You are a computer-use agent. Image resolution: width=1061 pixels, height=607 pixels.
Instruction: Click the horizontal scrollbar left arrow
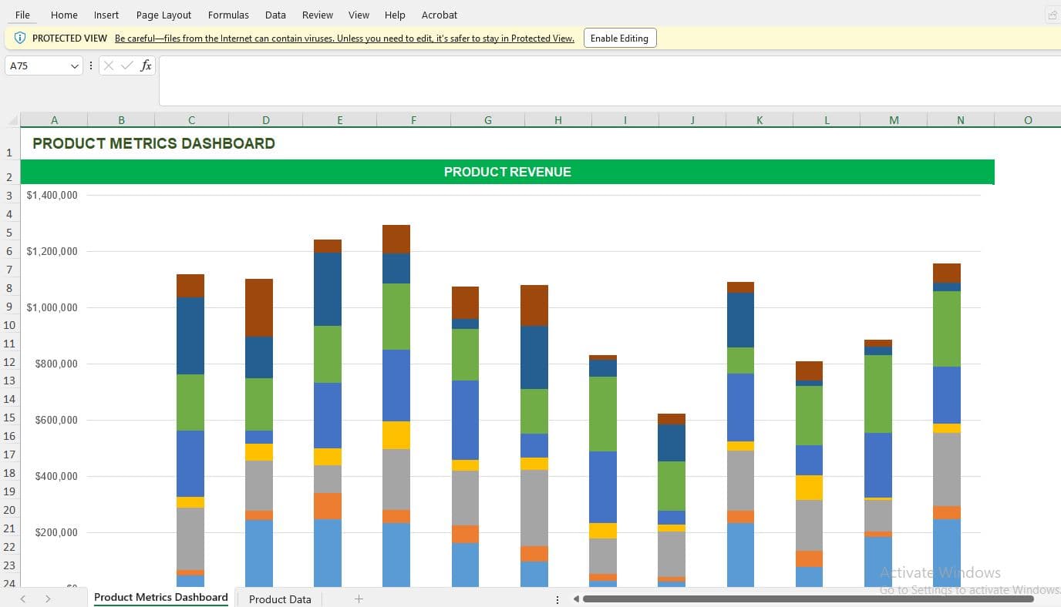pos(576,599)
